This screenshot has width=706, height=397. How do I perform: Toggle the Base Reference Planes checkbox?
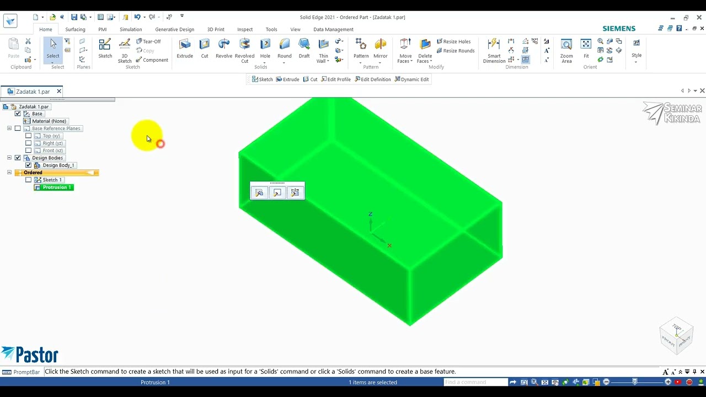tap(18, 128)
